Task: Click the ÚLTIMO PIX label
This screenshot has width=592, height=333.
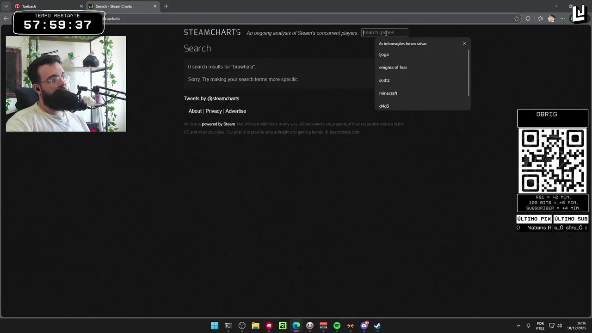Action: coord(534,219)
